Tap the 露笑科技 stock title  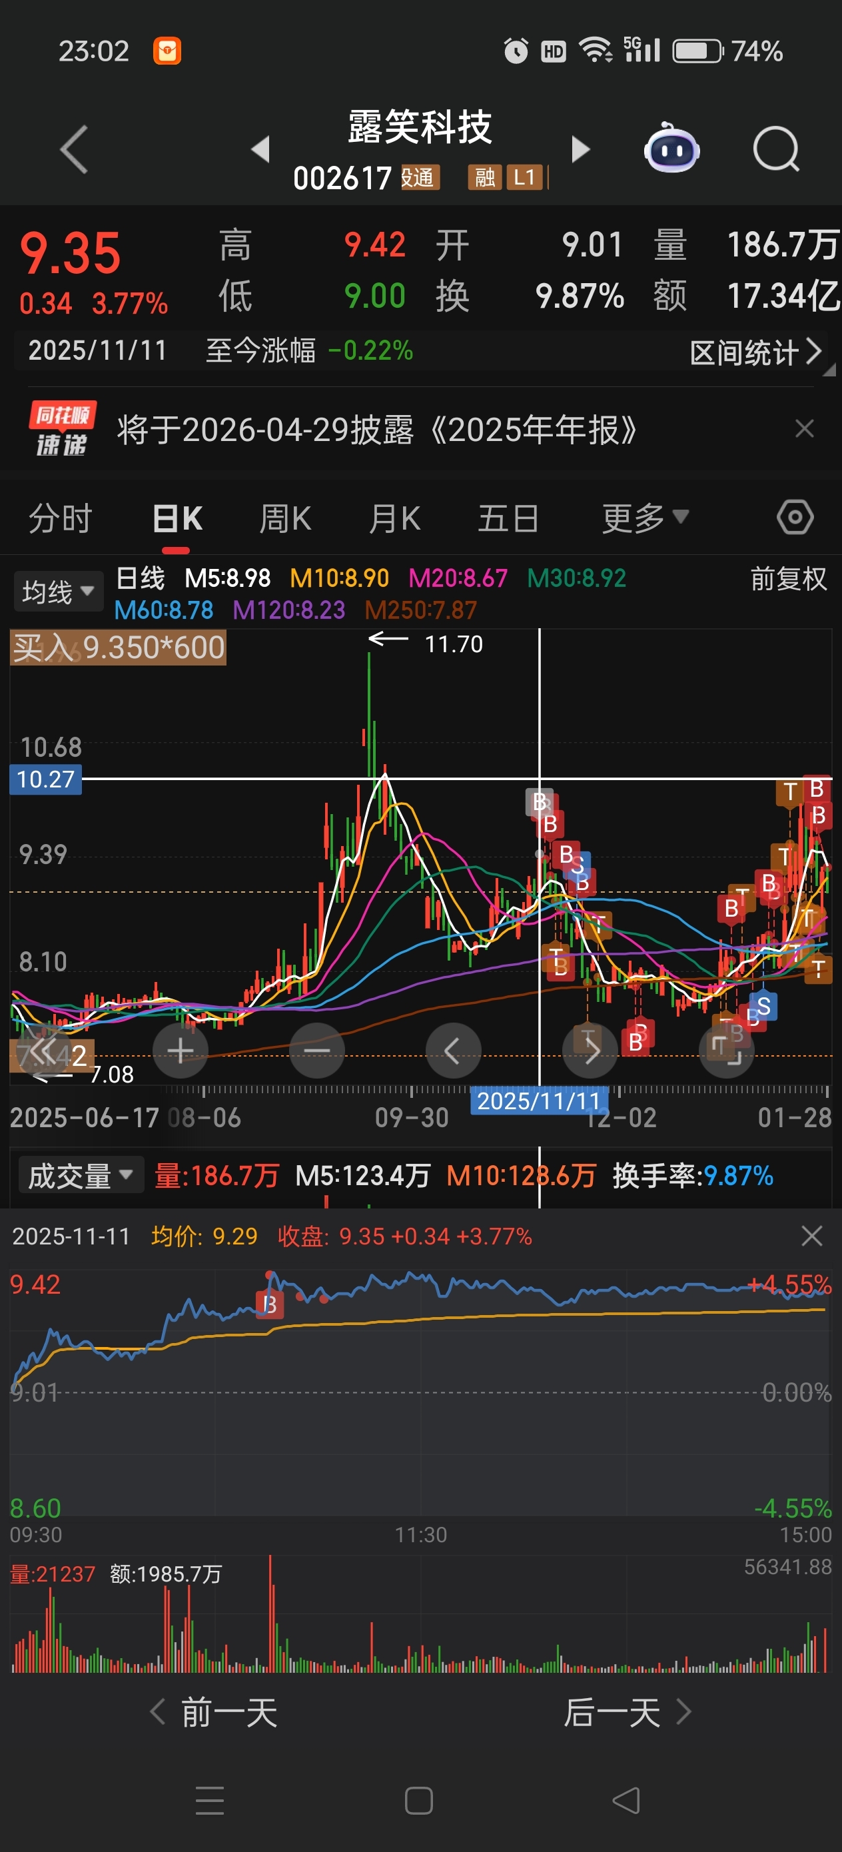click(420, 127)
